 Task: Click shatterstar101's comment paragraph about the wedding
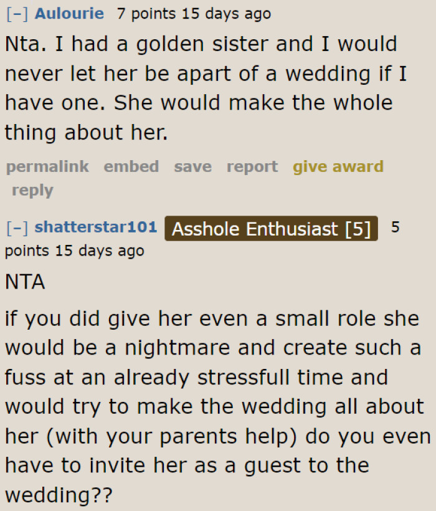(212, 405)
